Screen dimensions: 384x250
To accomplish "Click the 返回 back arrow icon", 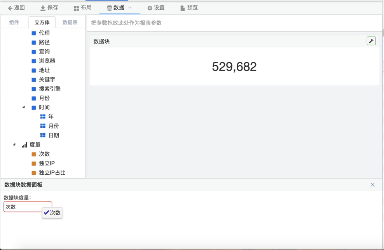I will 10,8.
